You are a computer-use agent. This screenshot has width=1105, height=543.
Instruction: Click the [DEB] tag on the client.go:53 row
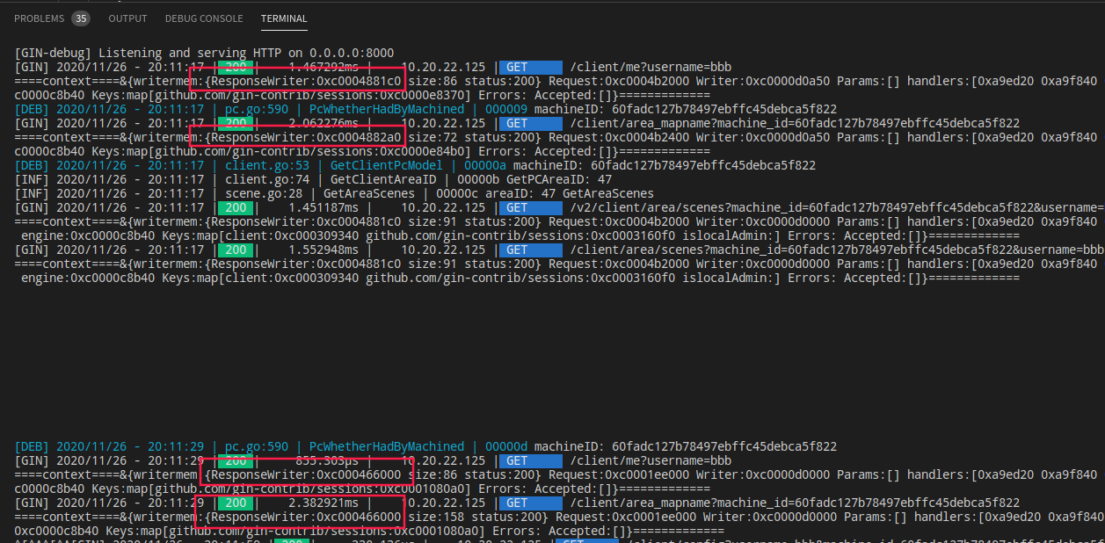[32, 165]
